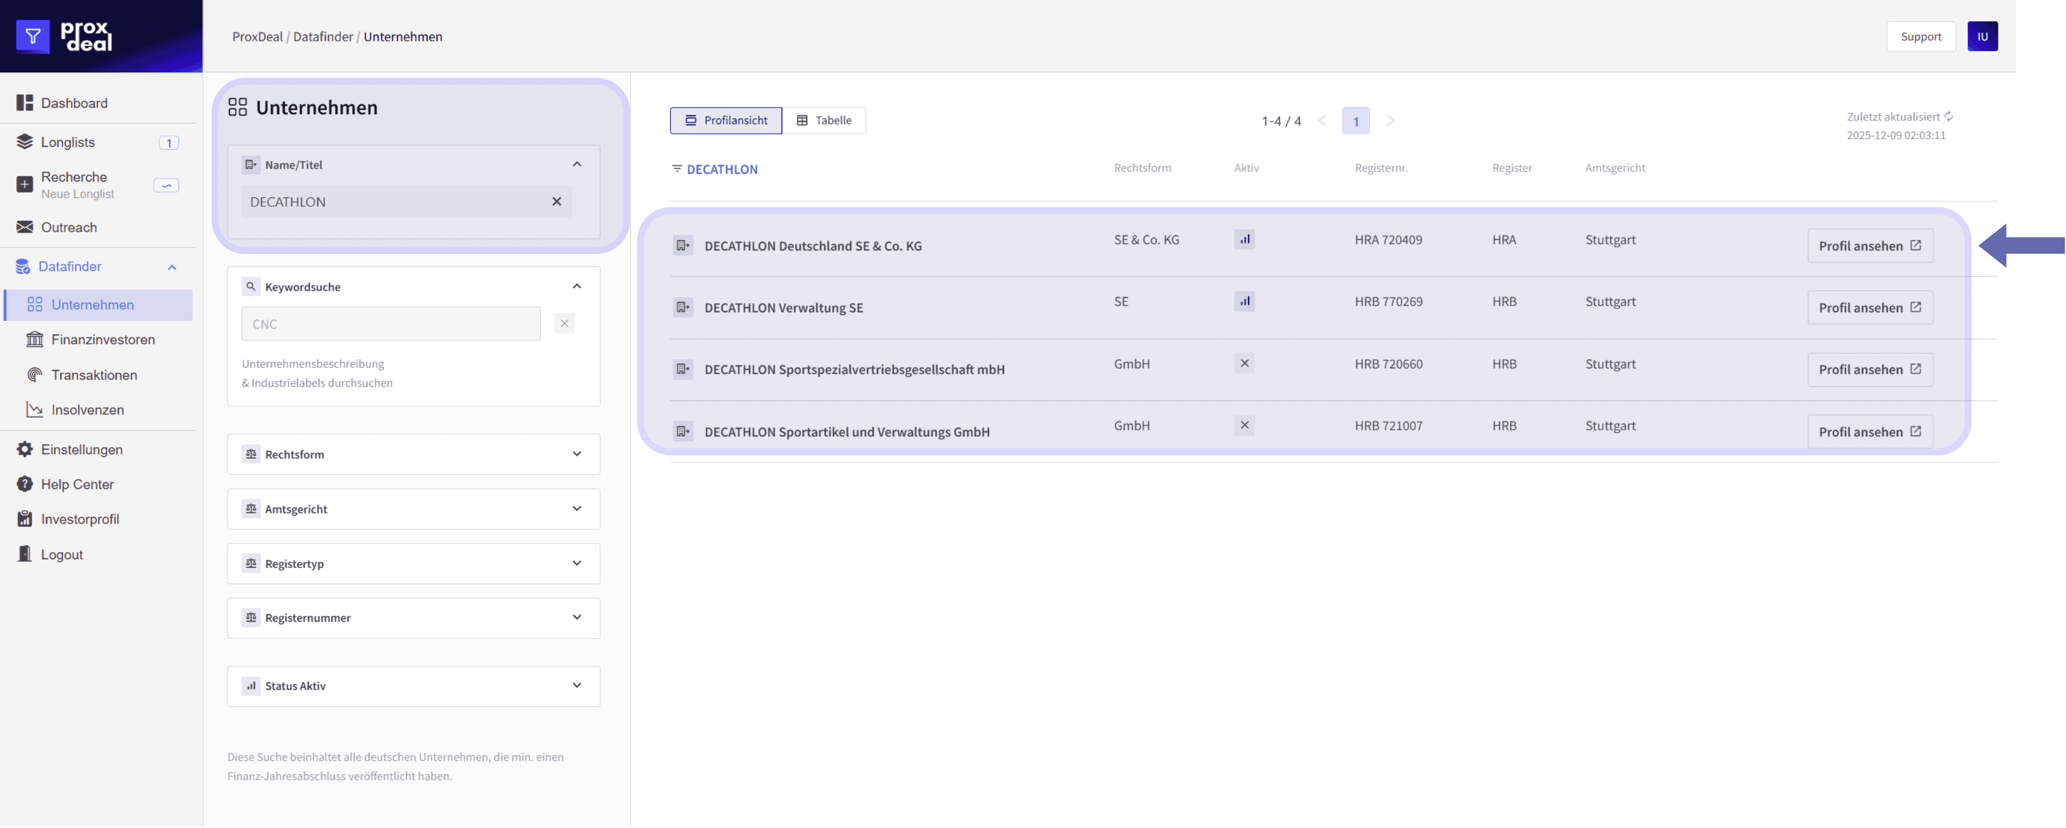Click the company icon beside DECATHLON Deutschland SE & Co. KG
This screenshot has height=828, width=2066.
(x=682, y=246)
